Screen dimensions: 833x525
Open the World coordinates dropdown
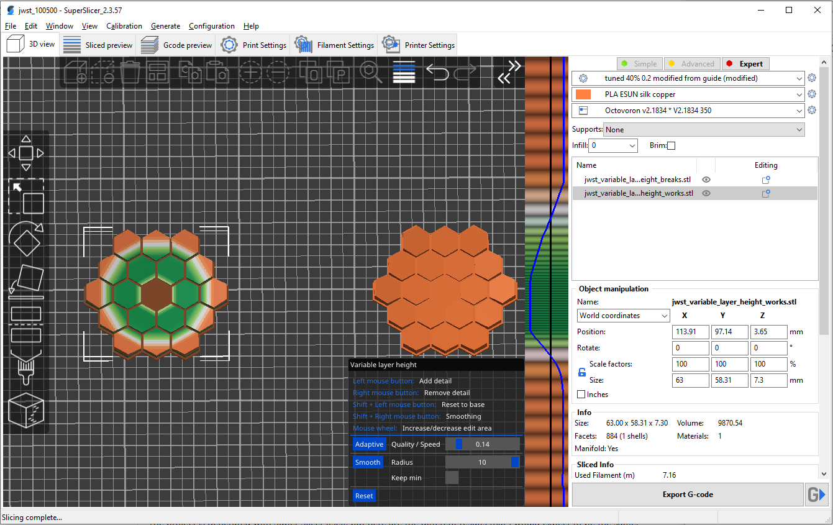[624, 316]
